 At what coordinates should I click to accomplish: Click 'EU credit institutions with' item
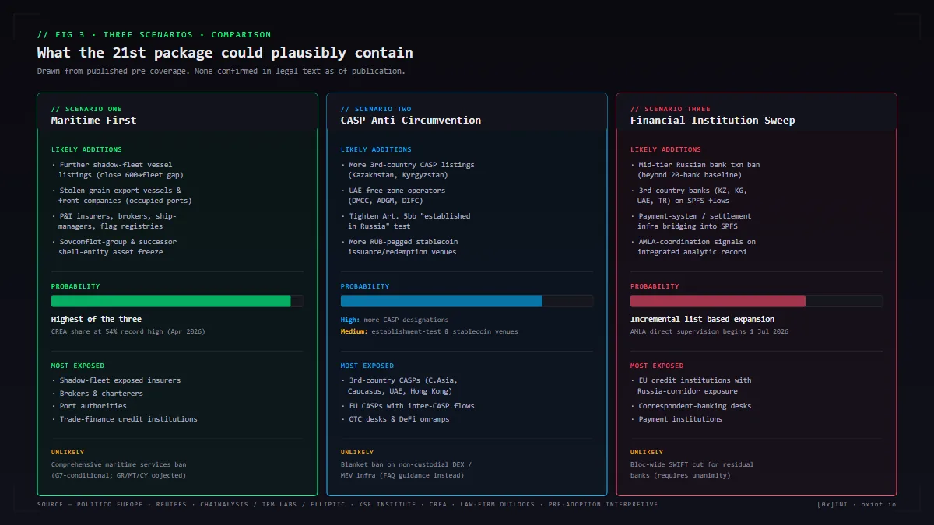click(691, 385)
